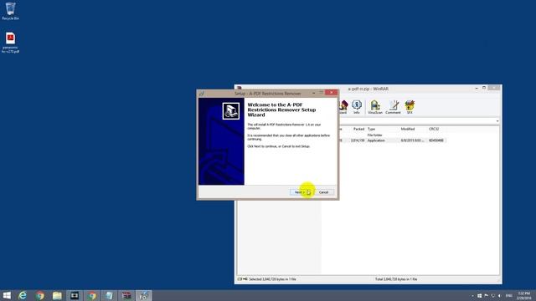Open the Comment tool in WinRAR
Screen dimensions: 536x301
(393, 107)
